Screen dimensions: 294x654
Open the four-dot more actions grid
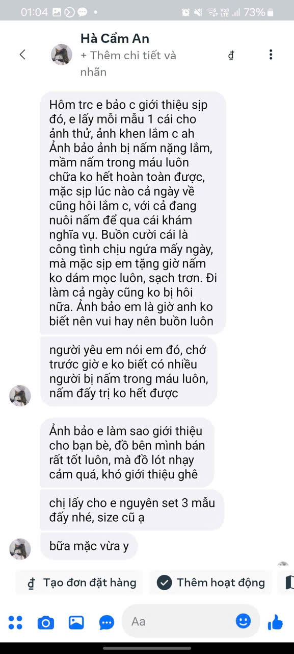(x=16, y=622)
